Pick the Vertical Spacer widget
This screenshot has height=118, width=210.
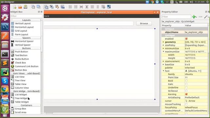click(23, 45)
